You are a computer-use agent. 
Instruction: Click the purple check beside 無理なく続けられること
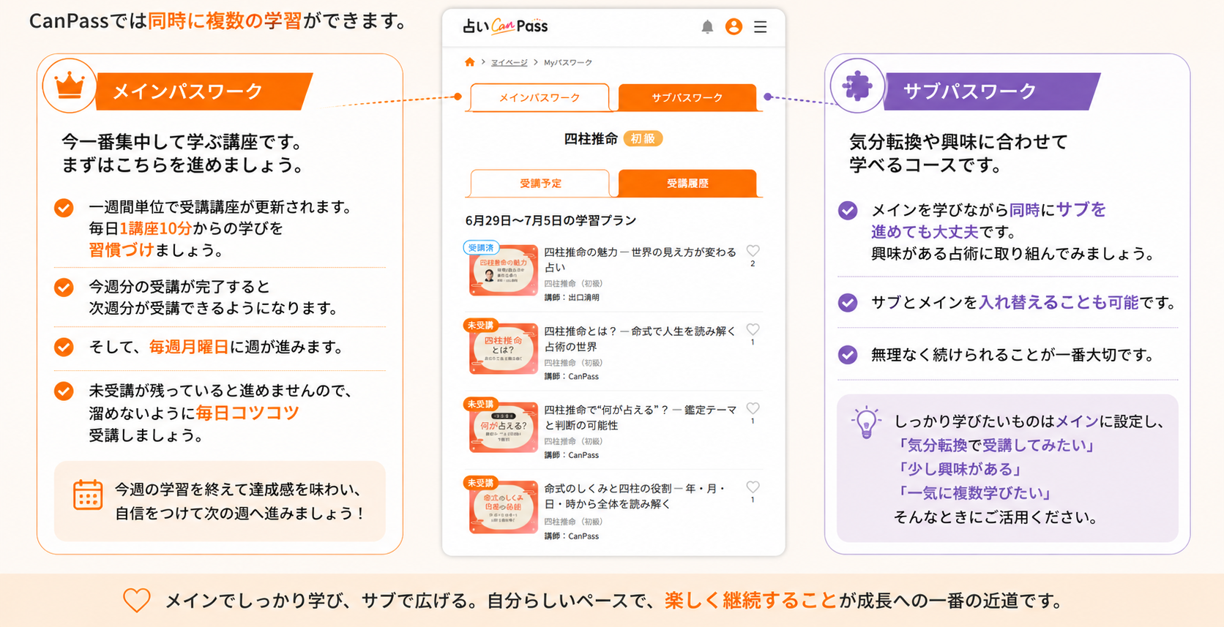click(x=848, y=355)
